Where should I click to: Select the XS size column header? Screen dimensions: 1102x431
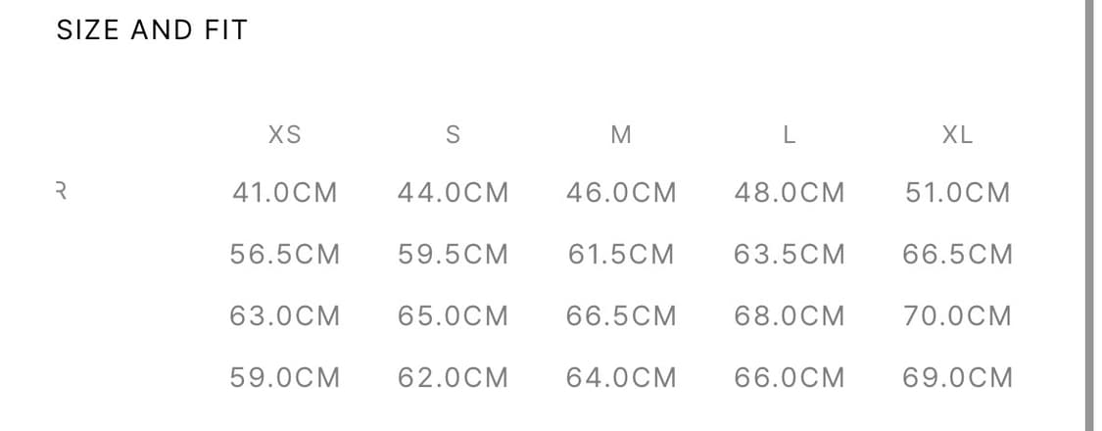coord(284,135)
